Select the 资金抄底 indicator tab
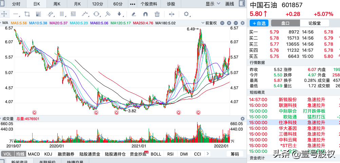 point(137,154)
